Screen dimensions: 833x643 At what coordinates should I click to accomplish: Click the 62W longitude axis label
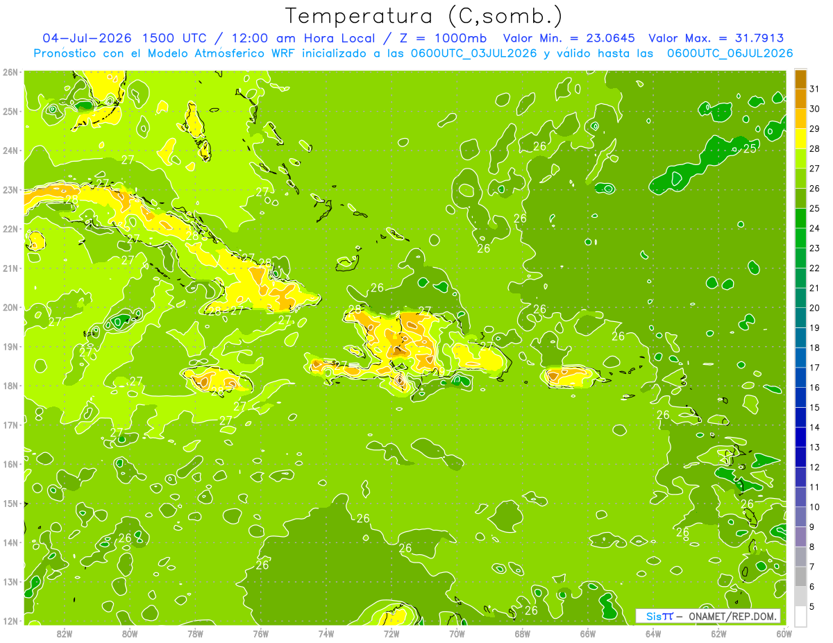point(718,633)
